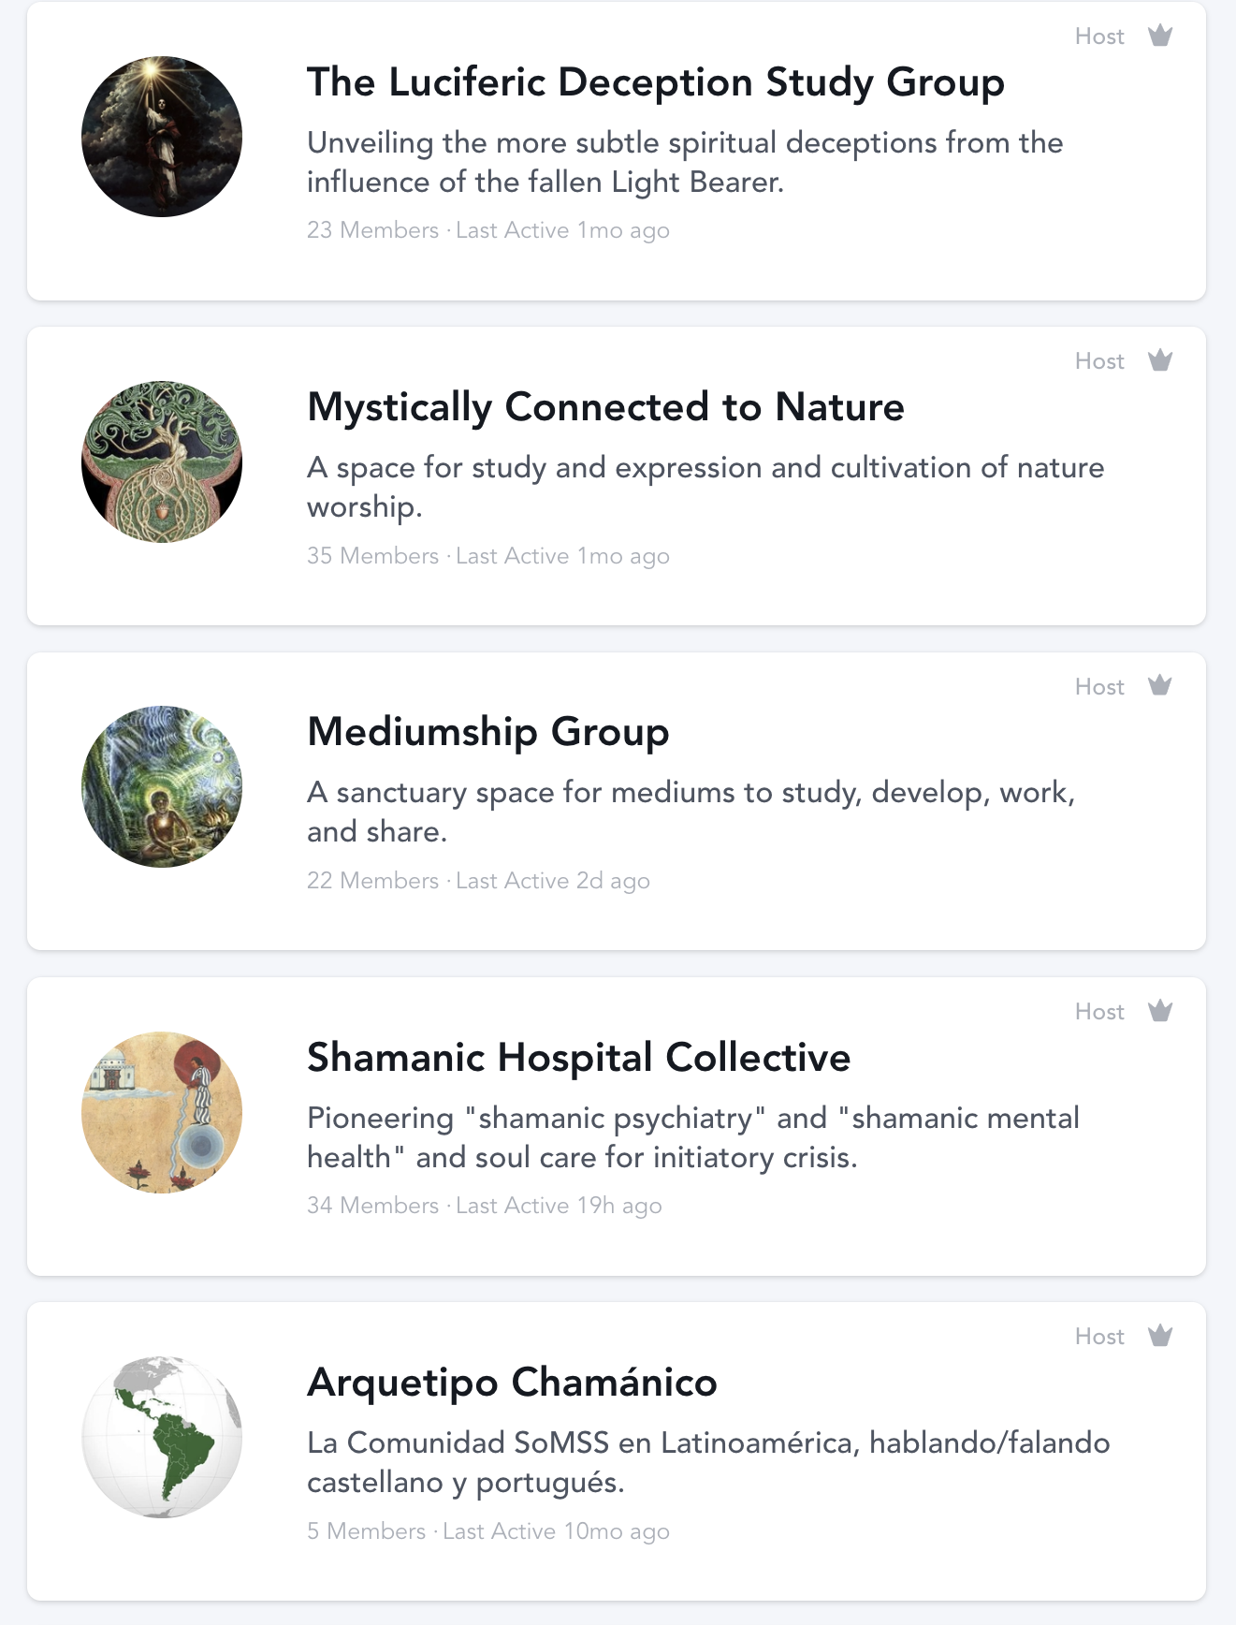Click the crown icon on Luciferic Deception card
The width and height of the screenshot is (1236, 1625).
click(1160, 36)
